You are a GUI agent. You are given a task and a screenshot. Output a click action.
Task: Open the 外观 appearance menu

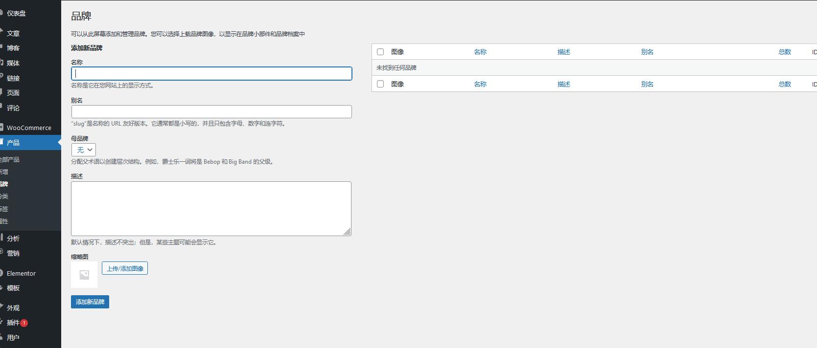coord(13,308)
